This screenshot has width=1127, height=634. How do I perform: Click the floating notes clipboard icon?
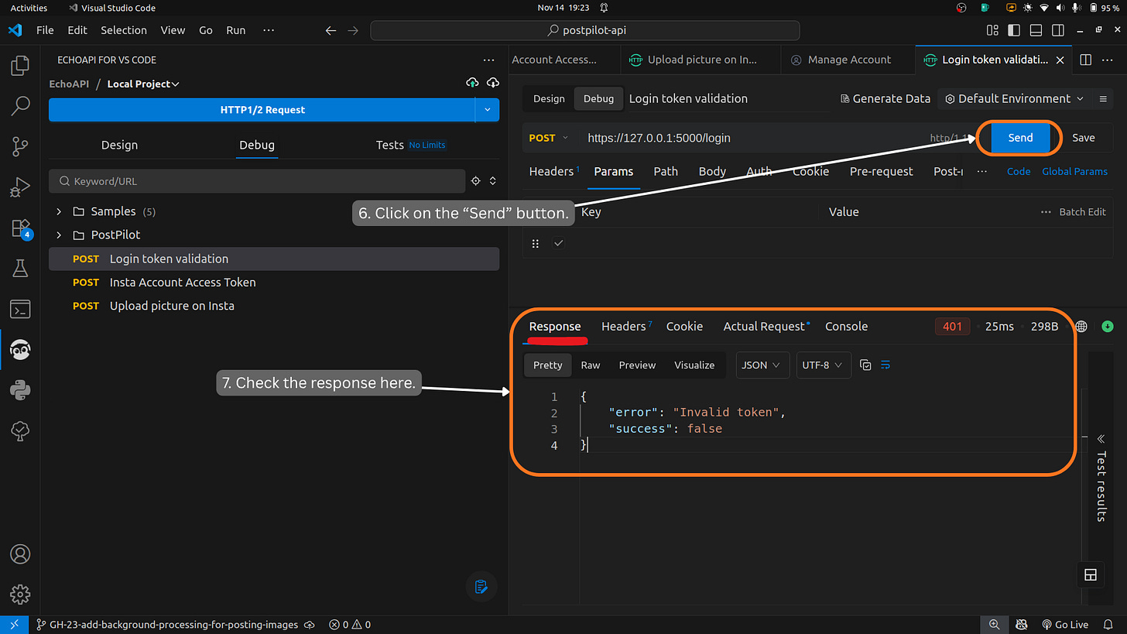tap(481, 586)
